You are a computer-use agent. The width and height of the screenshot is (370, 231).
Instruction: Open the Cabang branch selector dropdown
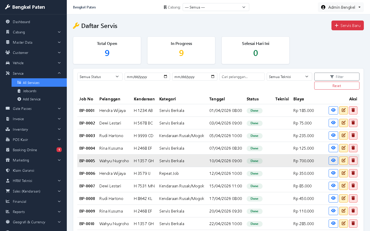tap(216, 7)
